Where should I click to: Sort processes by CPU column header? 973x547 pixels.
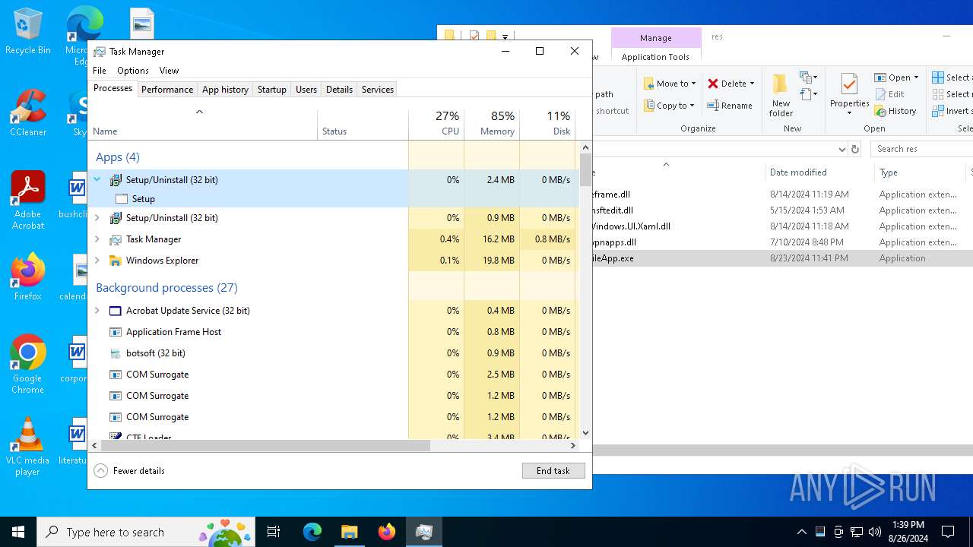click(x=436, y=124)
